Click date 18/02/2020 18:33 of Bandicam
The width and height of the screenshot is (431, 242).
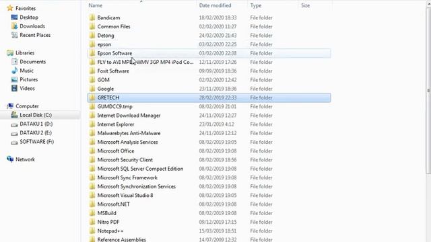tap(218, 17)
